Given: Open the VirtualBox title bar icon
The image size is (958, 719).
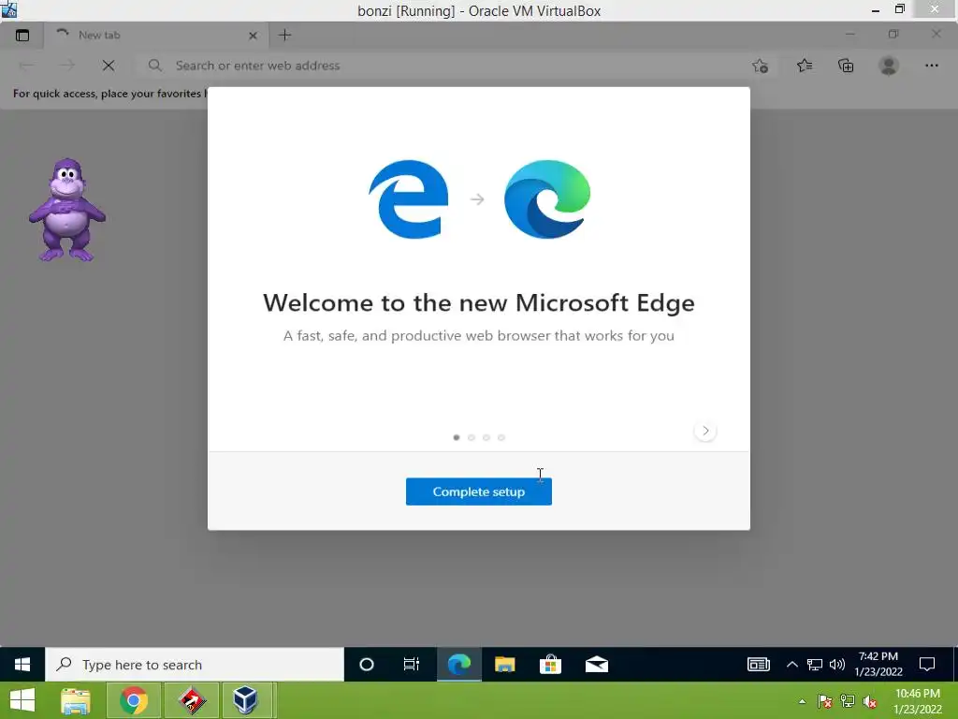Looking at the screenshot, I should [x=9, y=9].
